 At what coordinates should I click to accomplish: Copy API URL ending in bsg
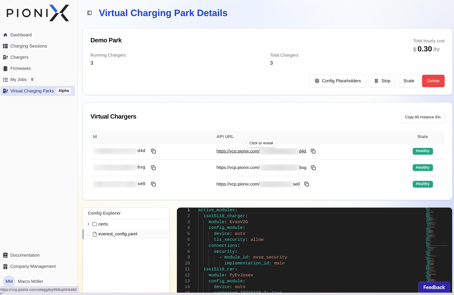[x=313, y=168]
